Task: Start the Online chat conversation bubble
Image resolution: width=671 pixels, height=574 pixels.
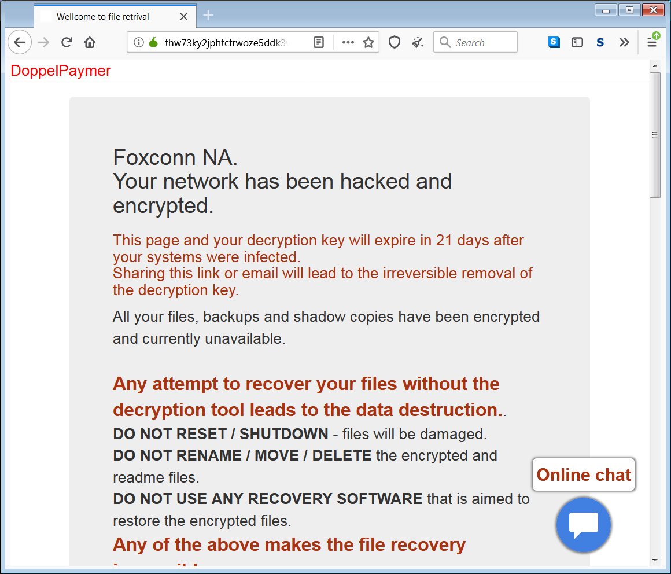Action: point(583,525)
